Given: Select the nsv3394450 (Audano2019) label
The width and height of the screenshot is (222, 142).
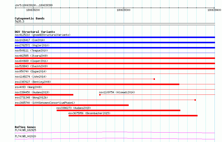Looking at the screenshot, I should [32, 92].
